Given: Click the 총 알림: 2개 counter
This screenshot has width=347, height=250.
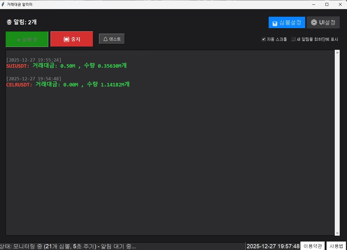Looking at the screenshot, I should point(22,22).
